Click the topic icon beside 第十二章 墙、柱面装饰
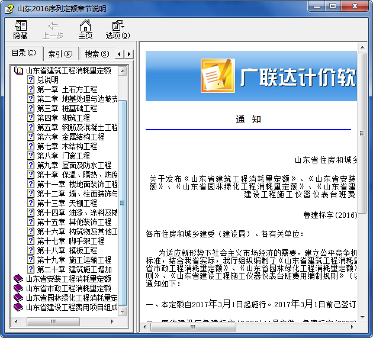The width and height of the screenshot is (373, 338). [x=31, y=194]
